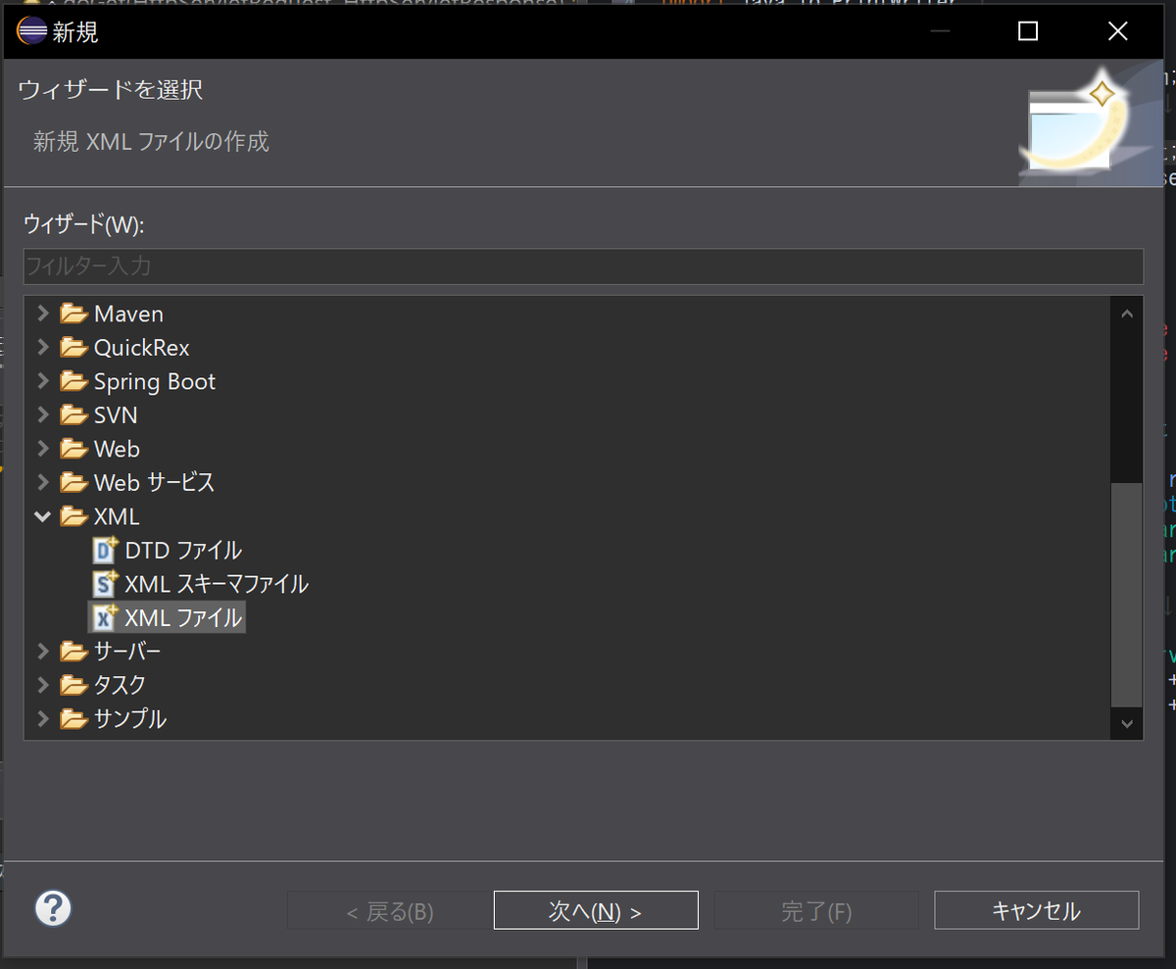This screenshot has width=1176, height=969.
Task: Expand the QuickRex category
Action: pyautogui.click(x=42, y=348)
